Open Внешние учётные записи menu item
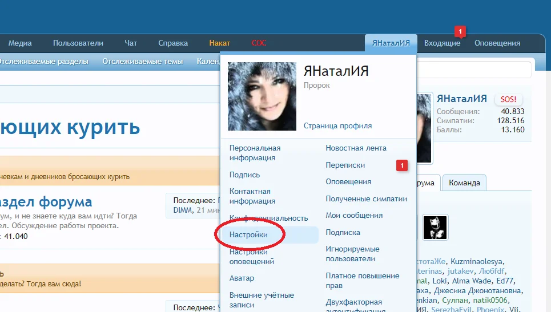The width and height of the screenshot is (551, 312). pos(262,299)
